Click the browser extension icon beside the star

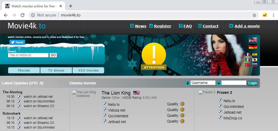265,15
